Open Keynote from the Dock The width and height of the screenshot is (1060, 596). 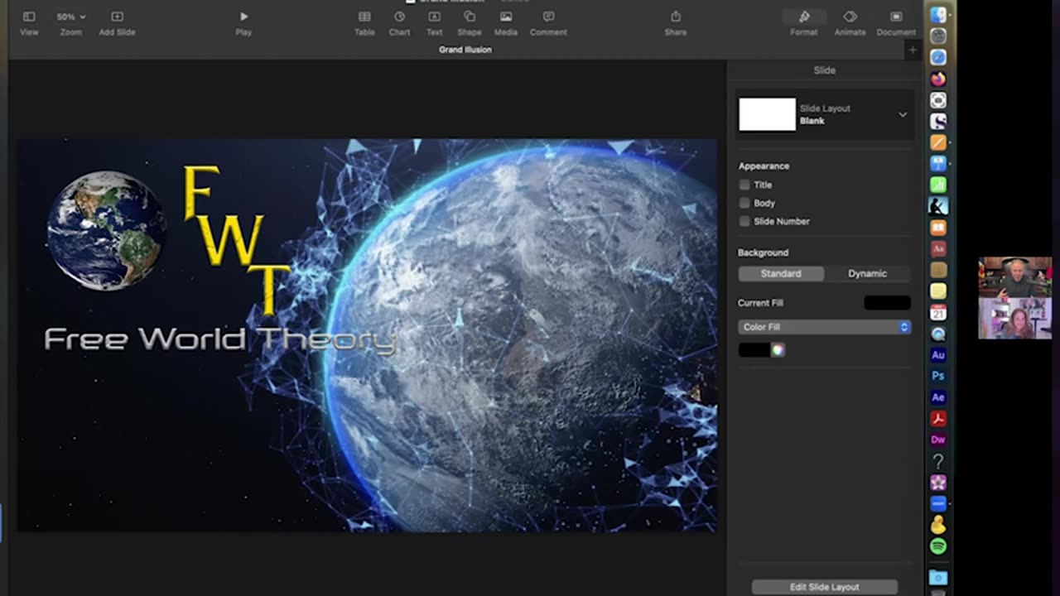coord(938,164)
